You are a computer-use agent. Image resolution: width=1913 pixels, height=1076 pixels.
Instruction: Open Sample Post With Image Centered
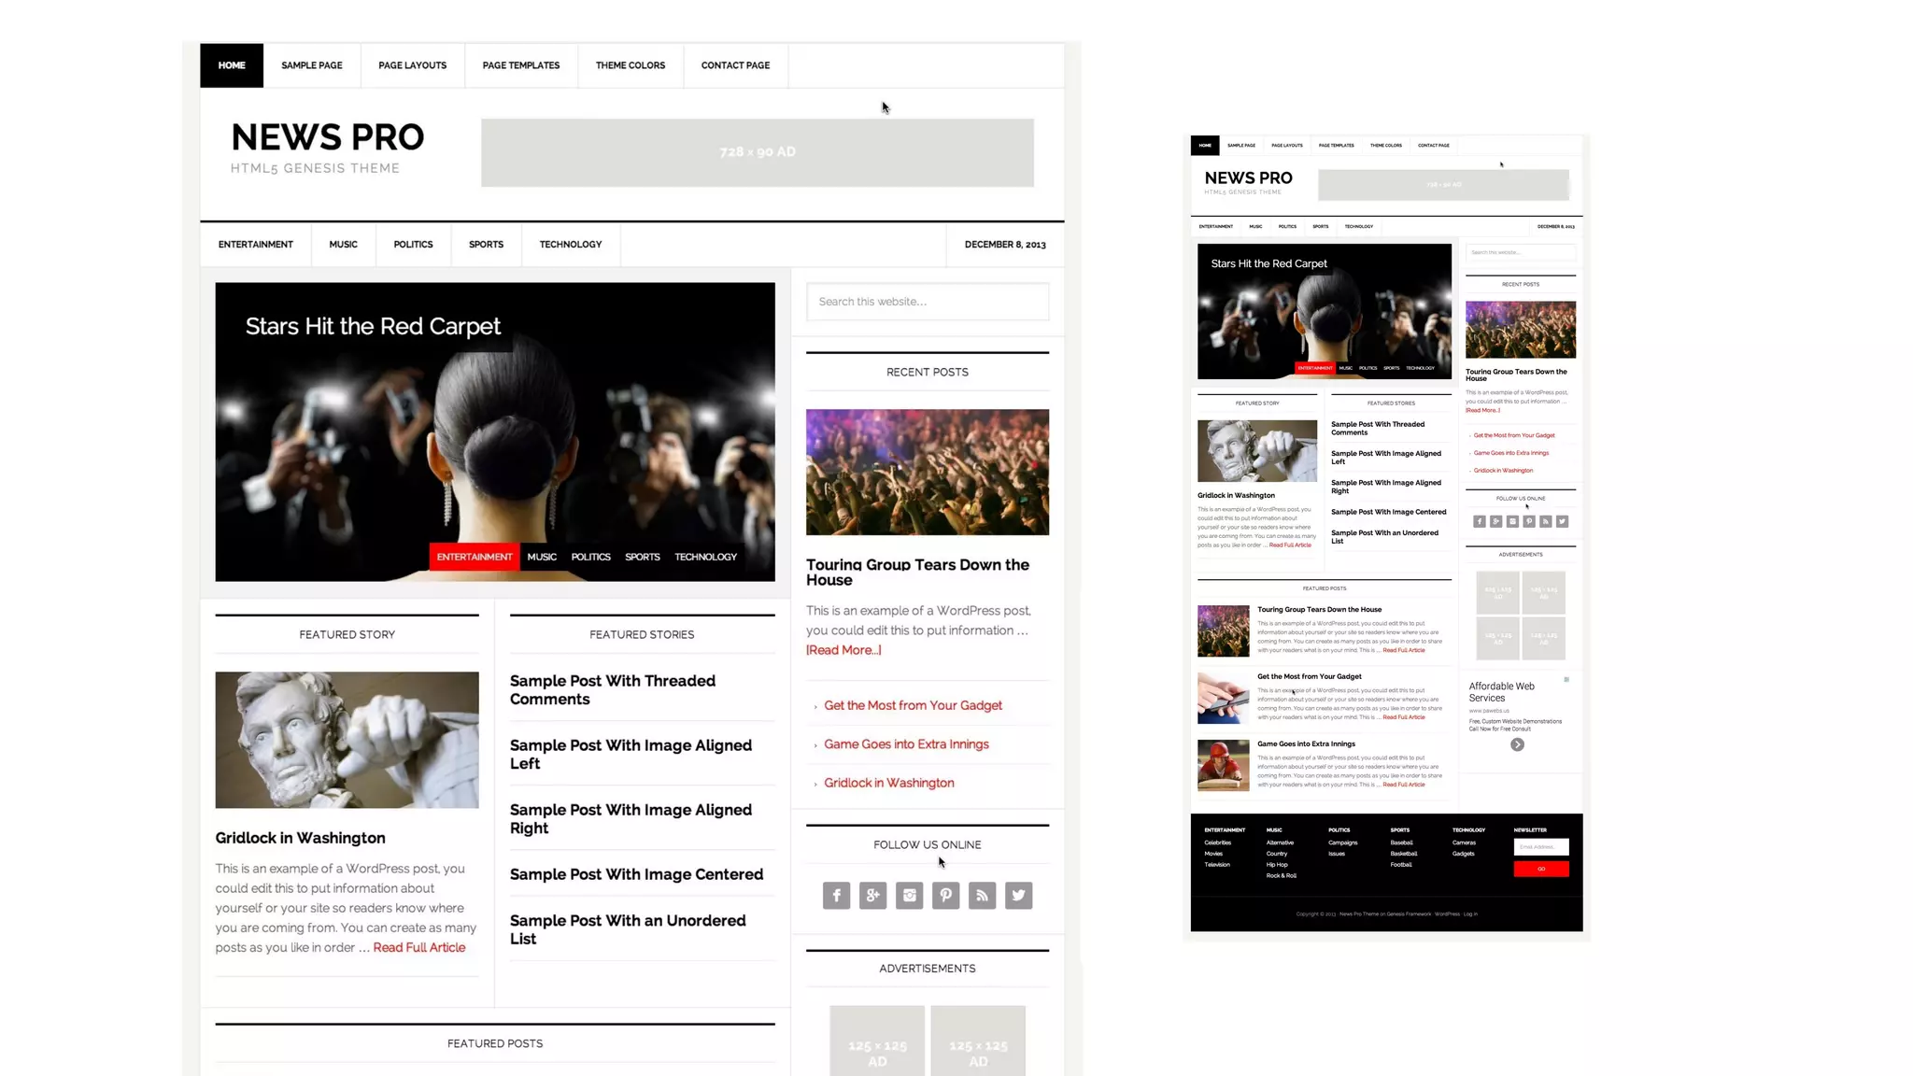pyautogui.click(x=636, y=874)
